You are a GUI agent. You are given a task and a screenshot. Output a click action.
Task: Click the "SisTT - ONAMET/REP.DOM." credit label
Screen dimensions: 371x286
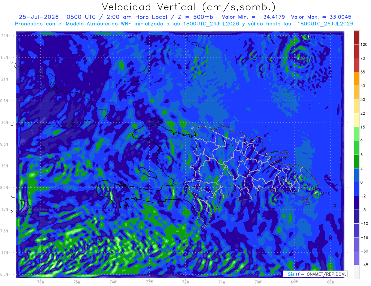315,274
